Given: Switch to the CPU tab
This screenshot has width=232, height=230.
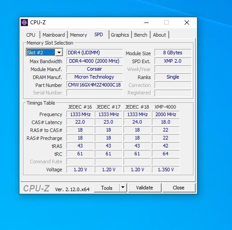Looking at the screenshot, I should [31, 35].
